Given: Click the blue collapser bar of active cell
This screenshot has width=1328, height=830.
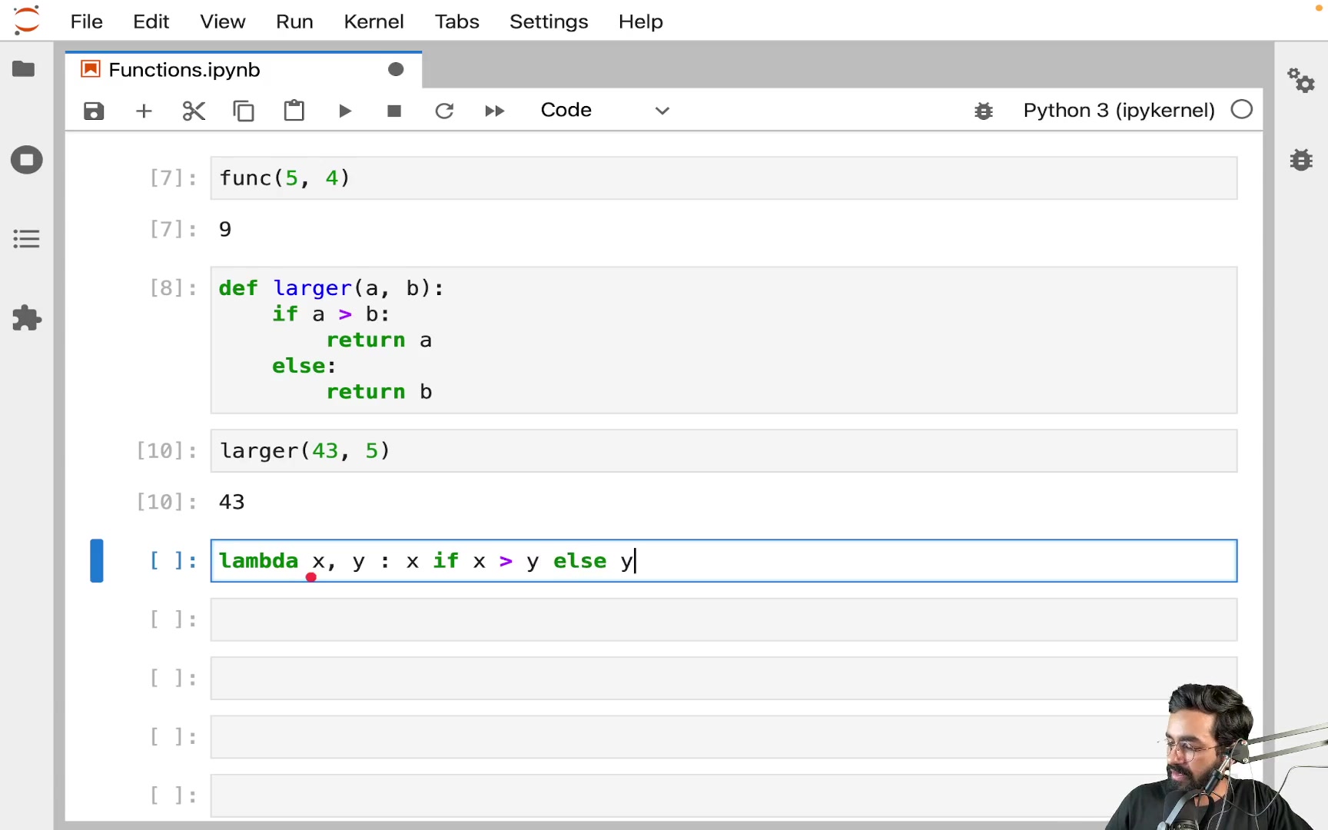Looking at the screenshot, I should pyautogui.click(x=97, y=561).
